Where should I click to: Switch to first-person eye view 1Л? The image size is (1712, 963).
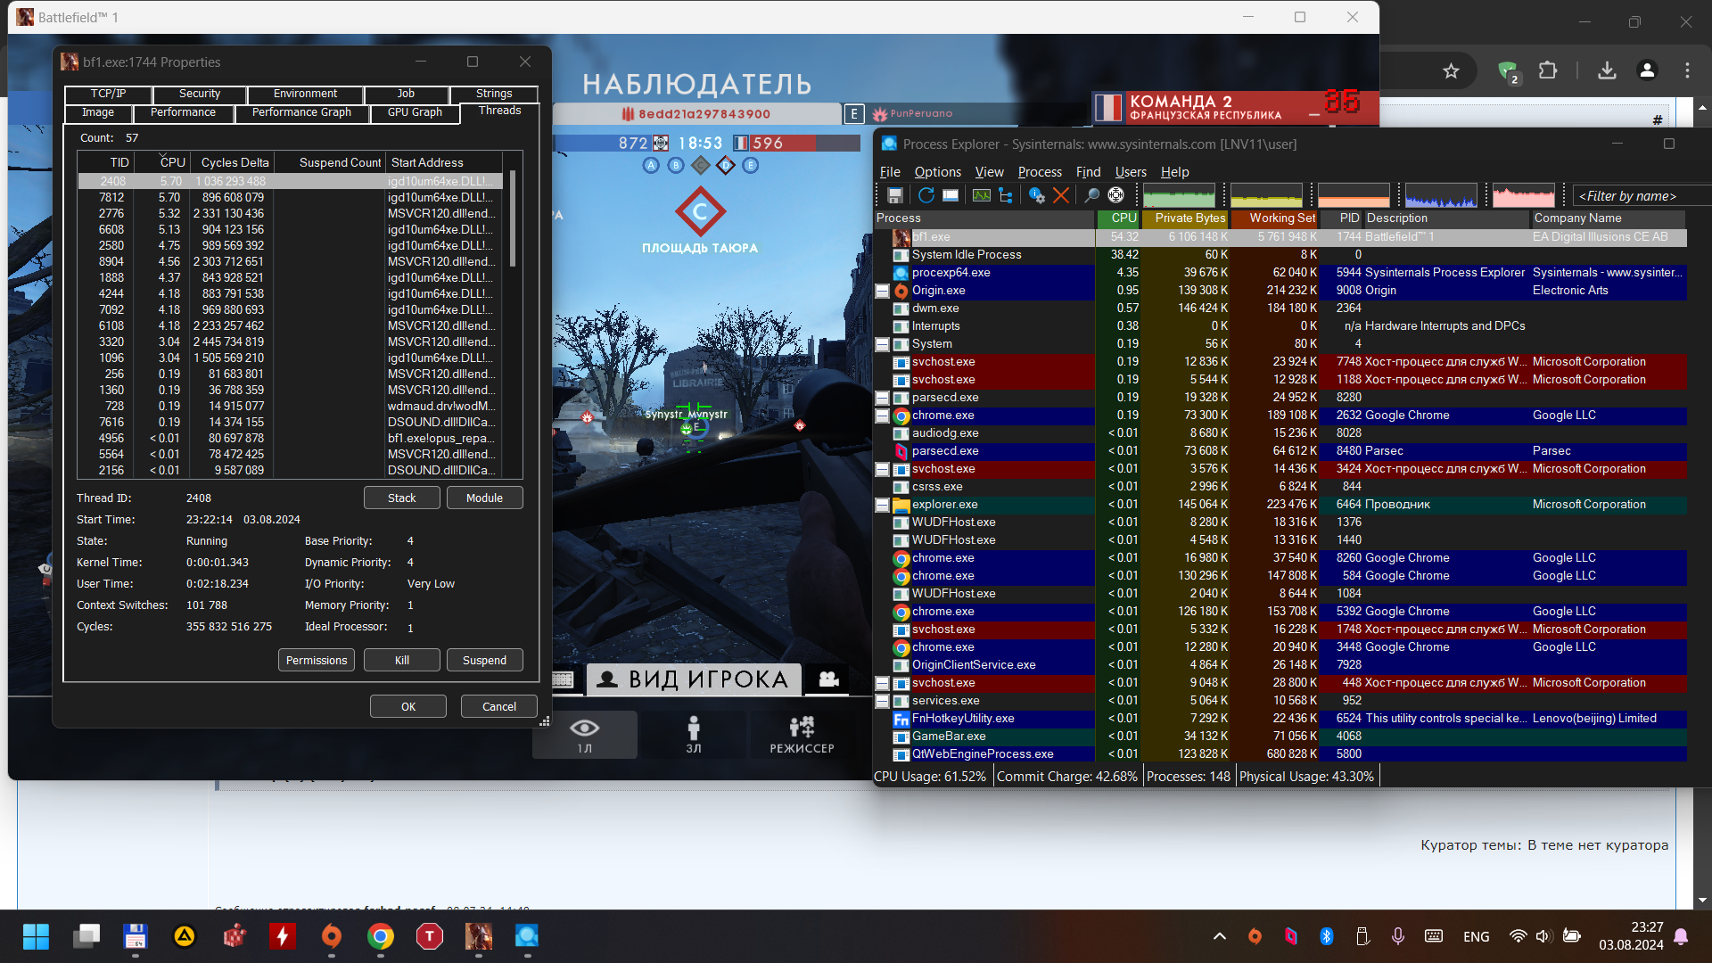coord(584,734)
